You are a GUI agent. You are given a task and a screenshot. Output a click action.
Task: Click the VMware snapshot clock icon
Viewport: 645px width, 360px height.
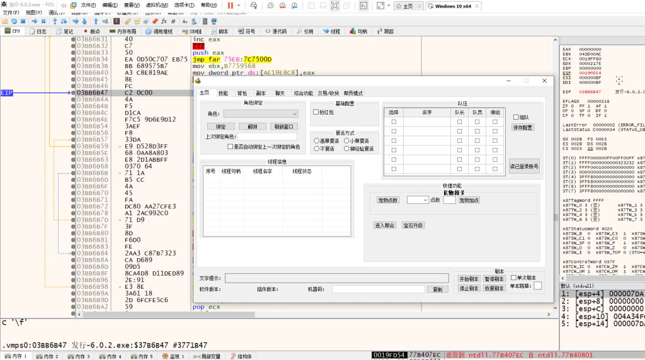point(270,6)
